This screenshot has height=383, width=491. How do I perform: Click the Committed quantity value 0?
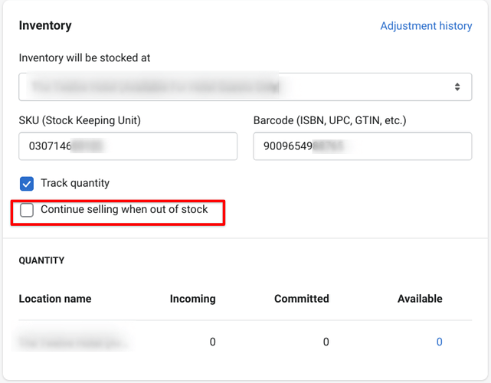(x=326, y=342)
